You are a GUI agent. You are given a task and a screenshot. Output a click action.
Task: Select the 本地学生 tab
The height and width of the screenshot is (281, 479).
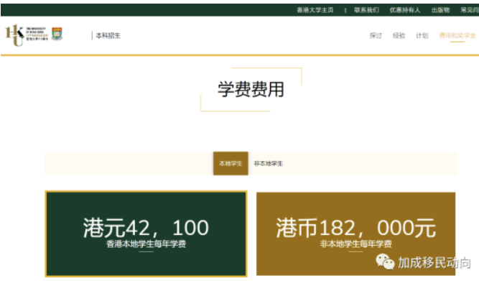(231, 164)
